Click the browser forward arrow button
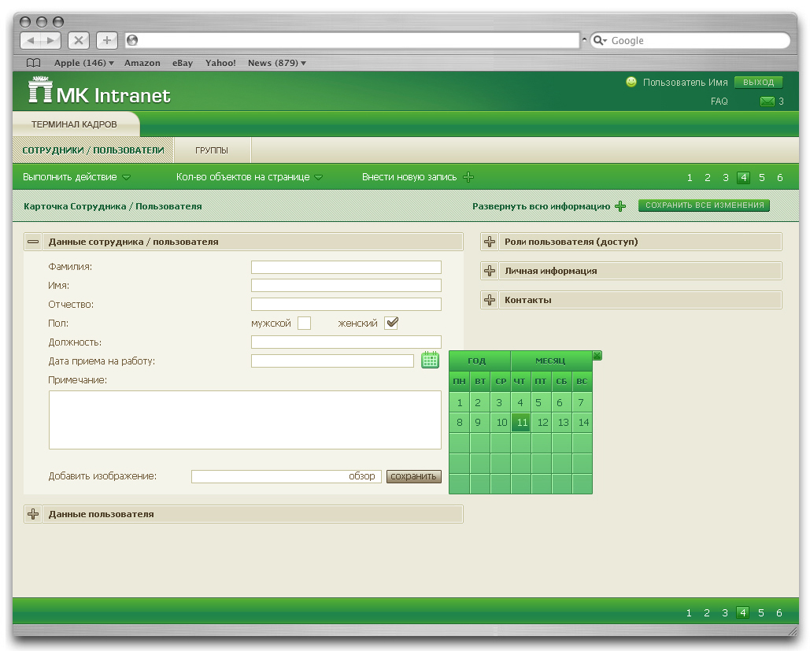The height and width of the screenshot is (651, 810). tap(50, 40)
